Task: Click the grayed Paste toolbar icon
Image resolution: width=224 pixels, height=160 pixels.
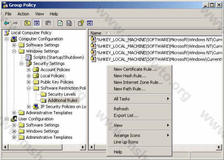Action: tap(48, 23)
